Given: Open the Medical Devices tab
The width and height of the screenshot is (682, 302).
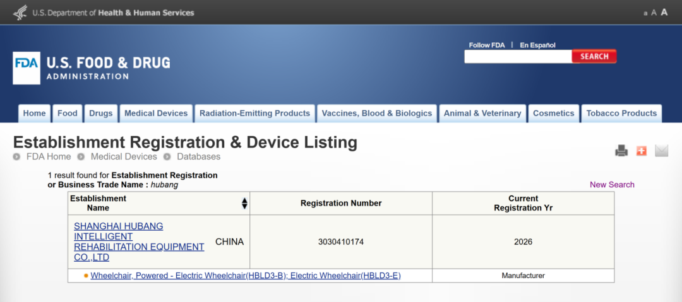Looking at the screenshot, I should coord(156,113).
